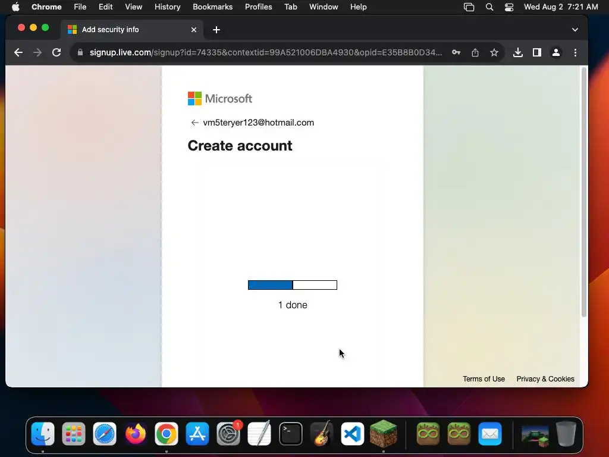Open the Bookmarks menu
This screenshot has height=457, width=609.
pyautogui.click(x=212, y=7)
